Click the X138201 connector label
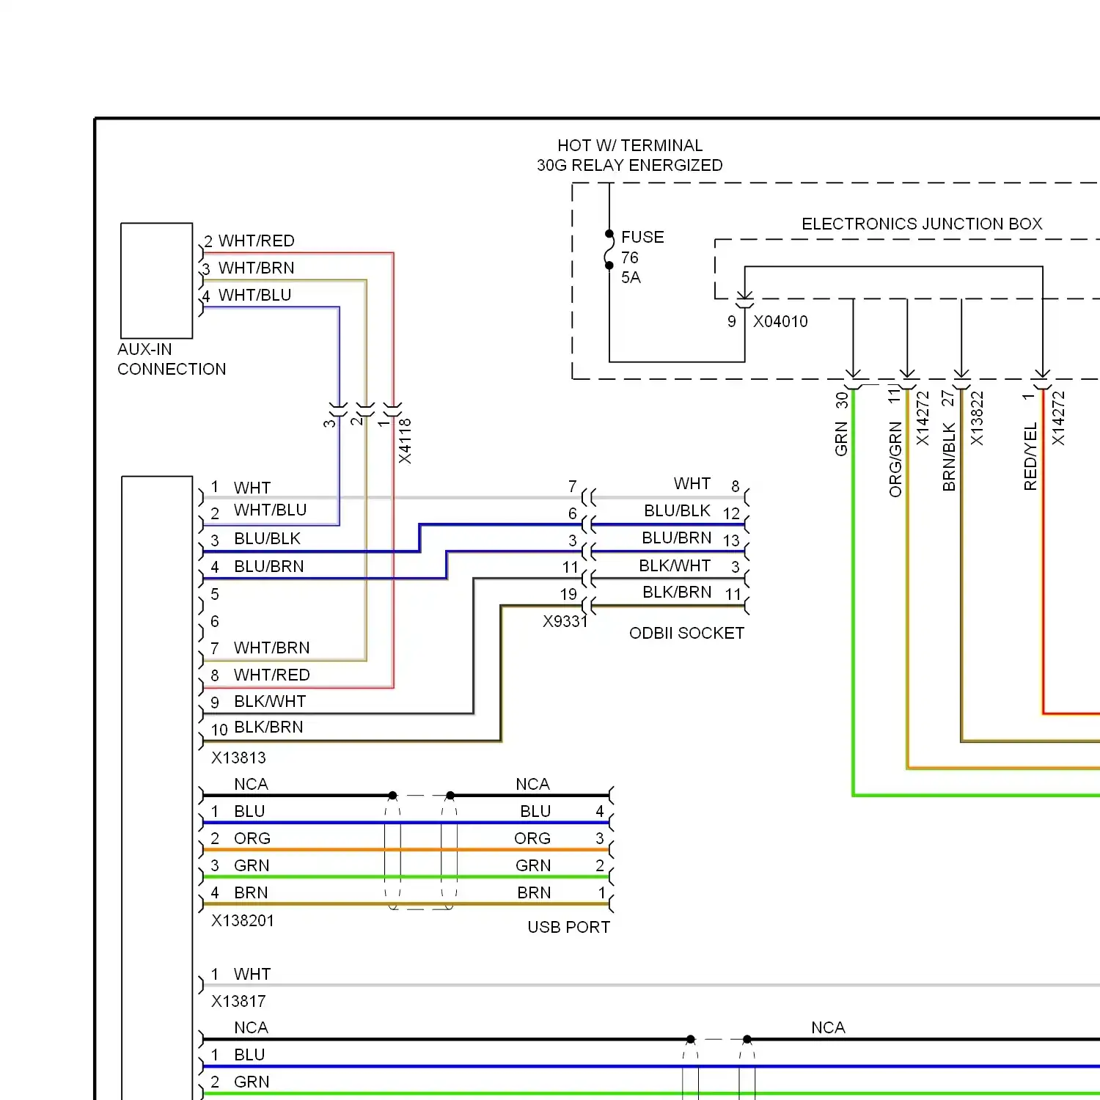Viewport: 1100px width, 1100px height. pyautogui.click(x=243, y=920)
